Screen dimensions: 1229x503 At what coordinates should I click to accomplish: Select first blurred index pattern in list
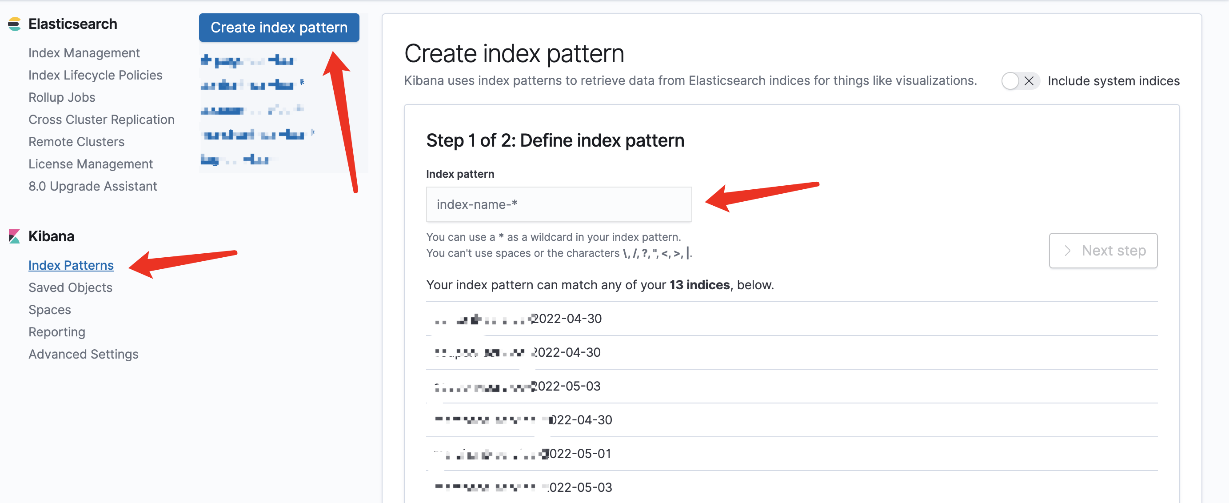pos(247,60)
